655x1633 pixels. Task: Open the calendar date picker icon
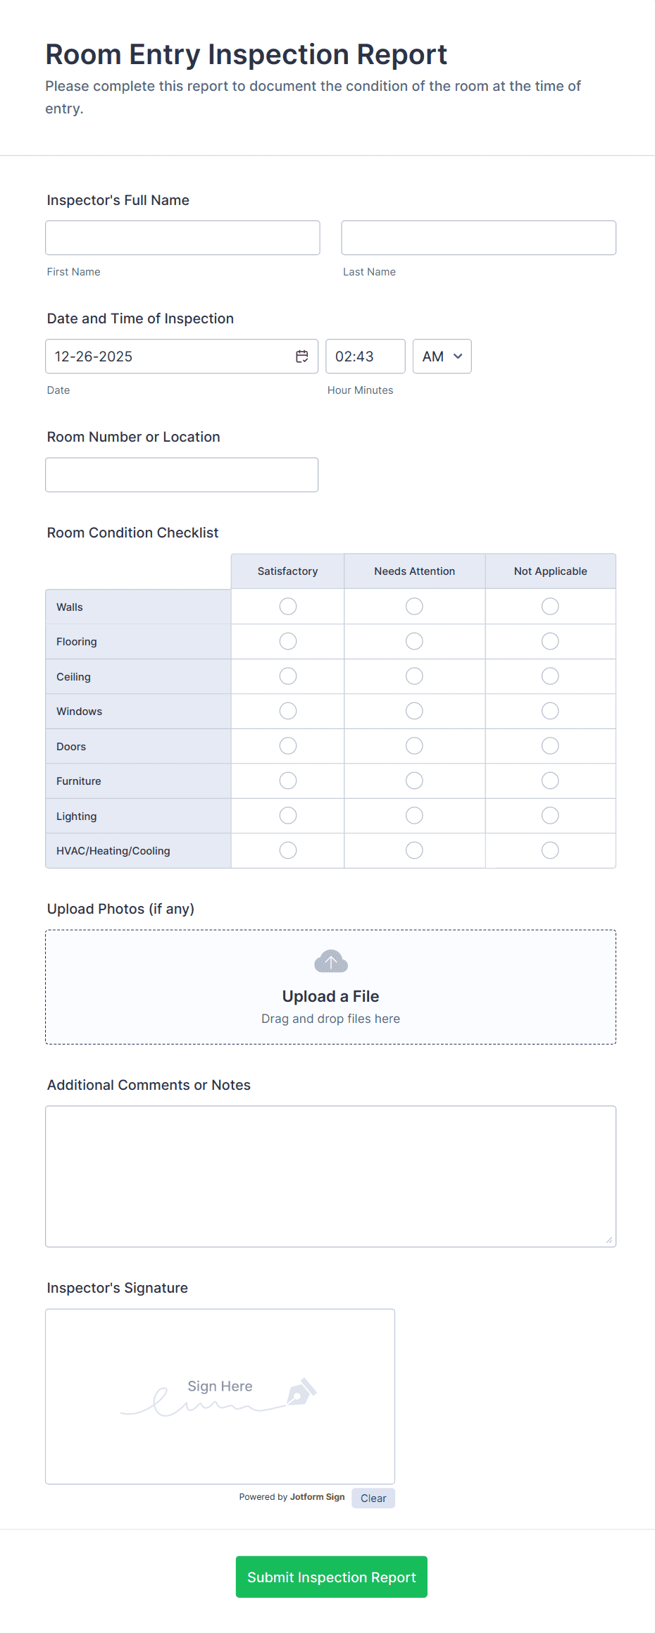(x=301, y=356)
